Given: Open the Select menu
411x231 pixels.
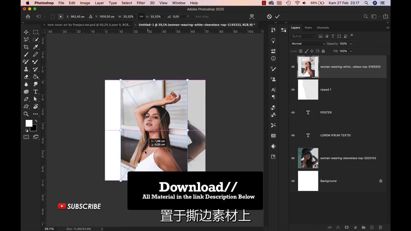Looking at the screenshot, I should [x=127, y=3].
